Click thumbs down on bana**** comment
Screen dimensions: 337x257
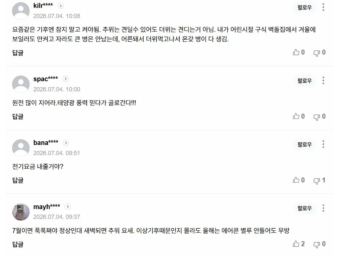[317, 181]
